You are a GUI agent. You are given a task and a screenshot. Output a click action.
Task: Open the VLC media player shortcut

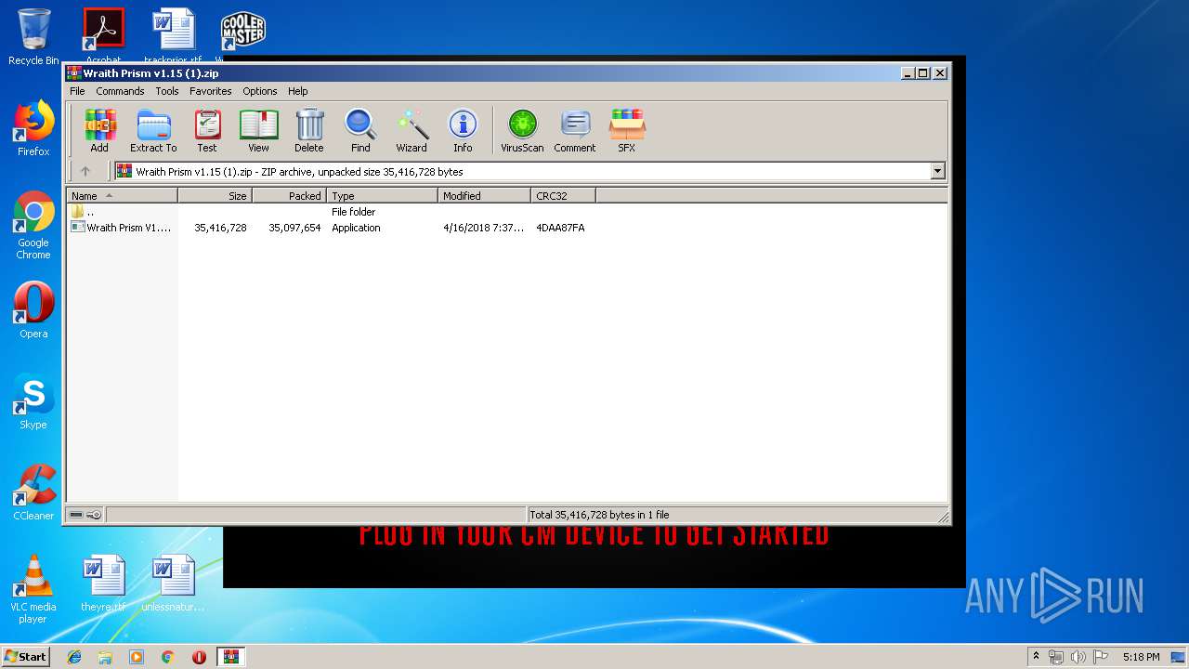pyautogui.click(x=33, y=589)
